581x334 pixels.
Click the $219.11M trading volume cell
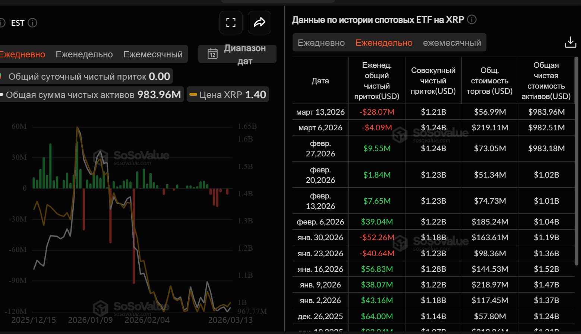click(490, 128)
